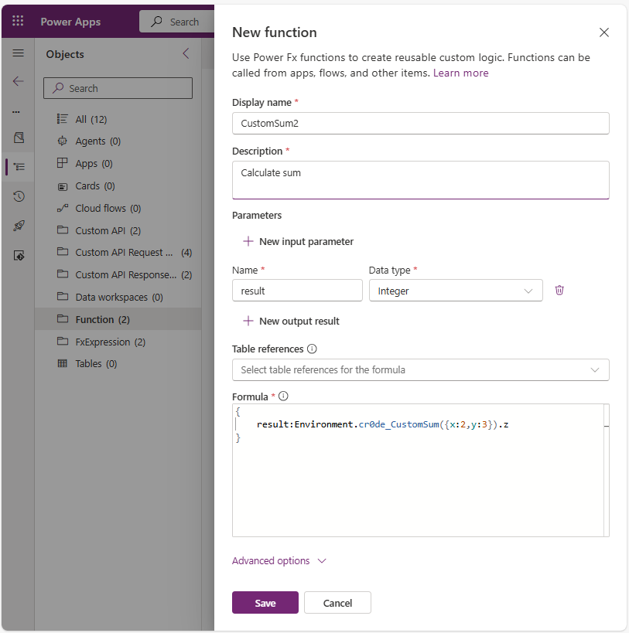Viewport: 629px width, 633px height.
Task: Open the Learn more link
Action: (460, 73)
